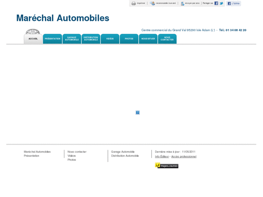Share the page on Twitter icon
The height and width of the screenshot is (197, 263).
pos(221,3)
